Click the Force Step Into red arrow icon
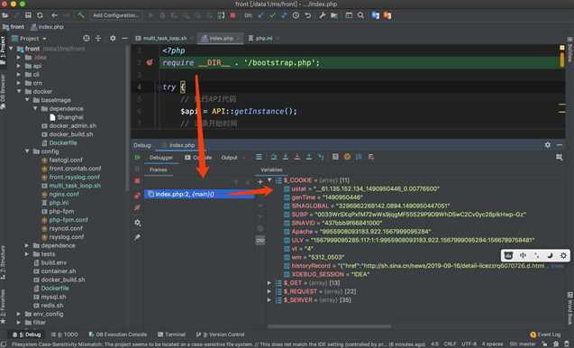This screenshot has width=574, height=348. (x=297, y=157)
